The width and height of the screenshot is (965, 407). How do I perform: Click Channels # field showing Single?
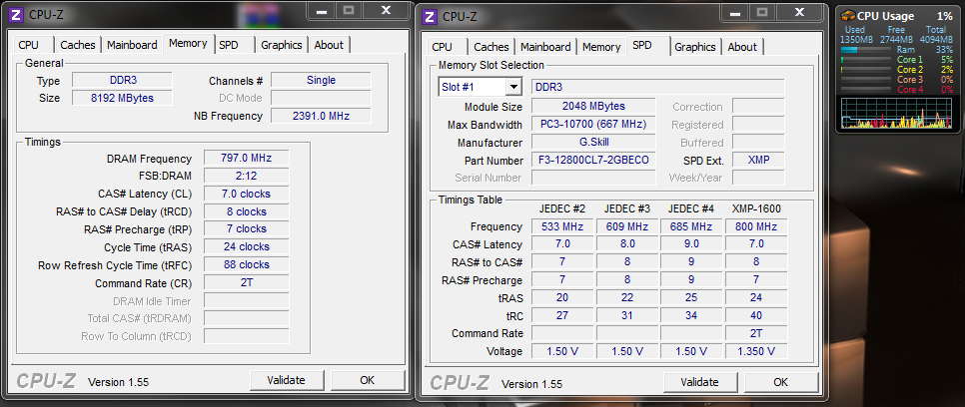click(321, 80)
